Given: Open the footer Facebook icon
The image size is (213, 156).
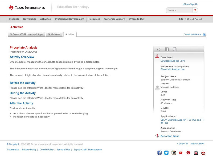Looking at the screenshot, I should [159, 152].
